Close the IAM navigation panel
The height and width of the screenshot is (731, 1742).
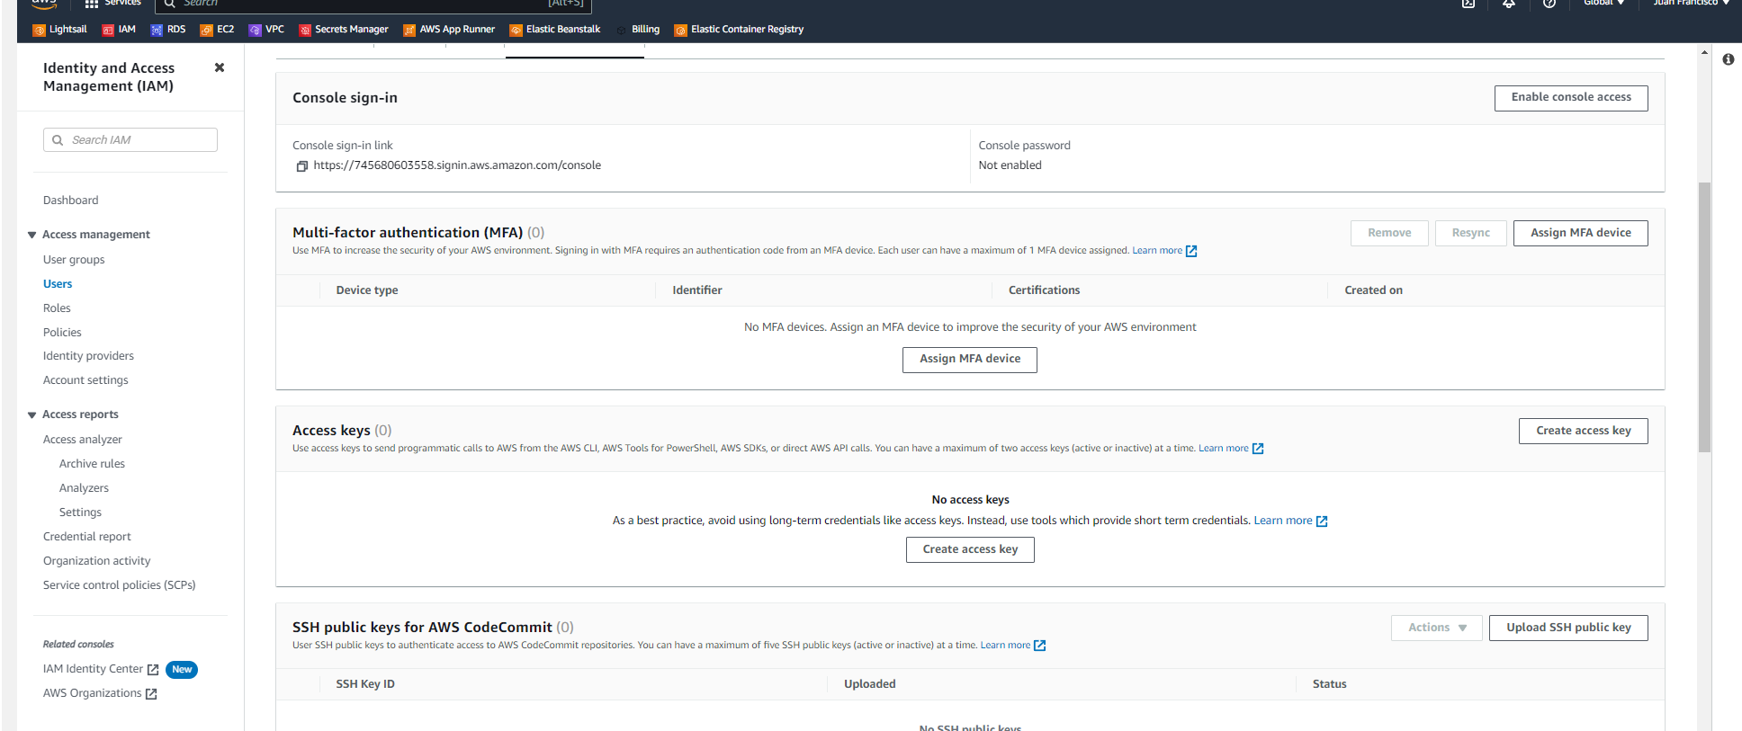(220, 67)
